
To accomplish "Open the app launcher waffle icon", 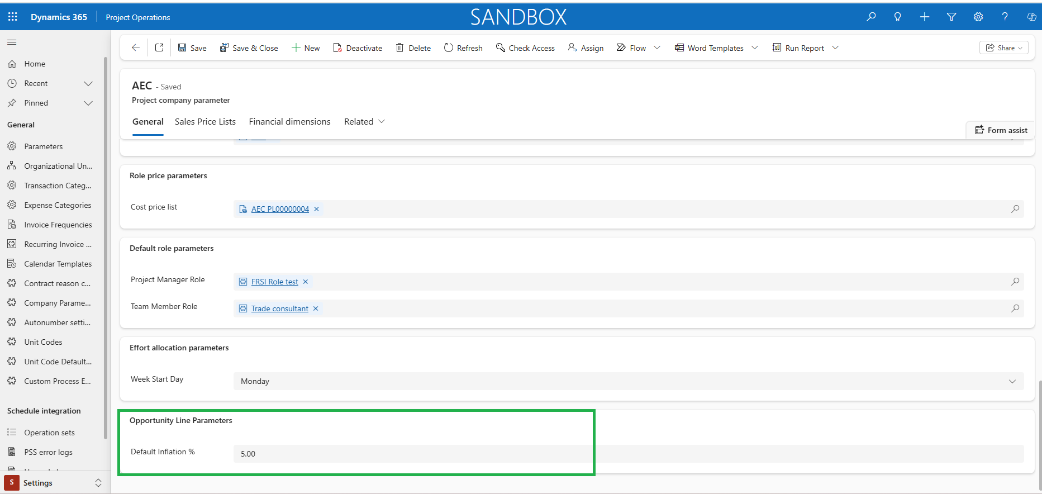I will [x=12, y=17].
